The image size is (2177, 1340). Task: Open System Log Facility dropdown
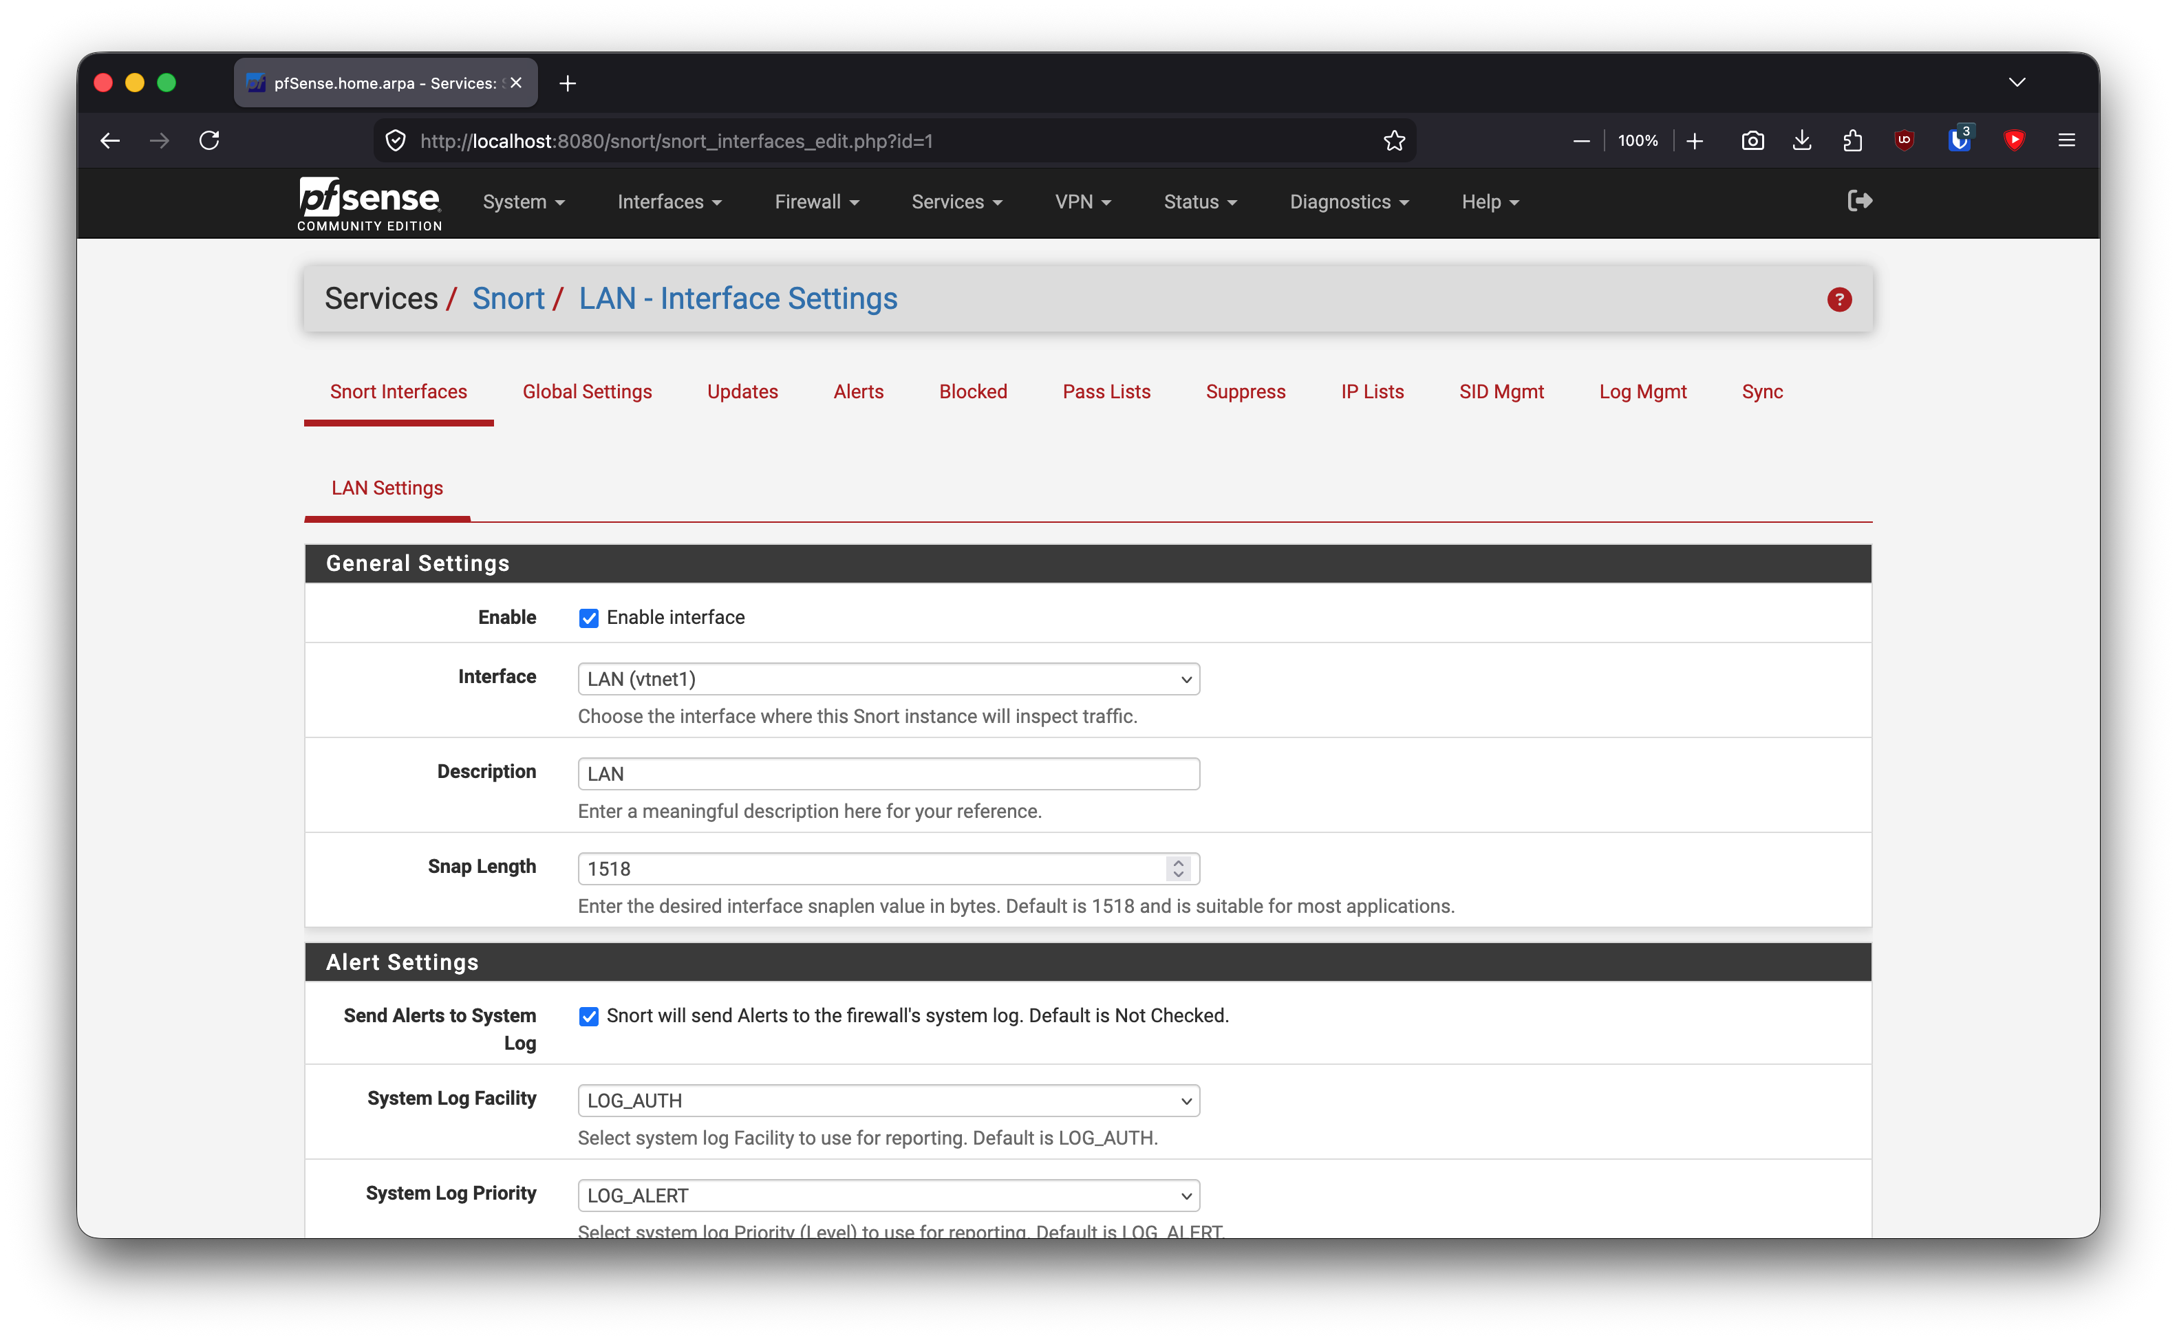(x=888, y=1101)
